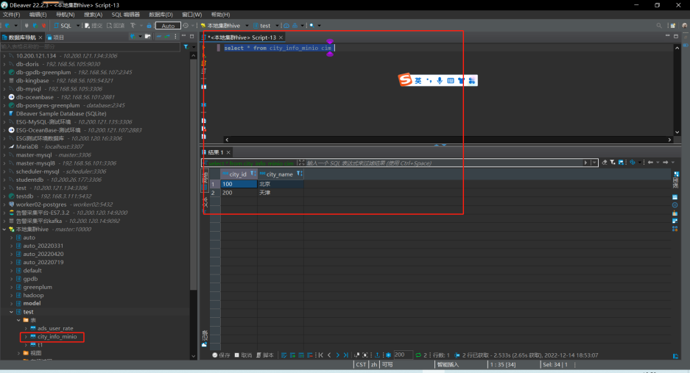This screenshot has height=373, width=690.
Task: Open the SQL 编辑器 menu
Action: pyautogui.click(x=125, y=15)
